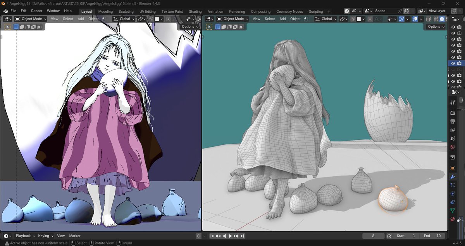465x246 pixels.
Task: Toggle the first outliner row eye icon
Action: coord(453,27)
